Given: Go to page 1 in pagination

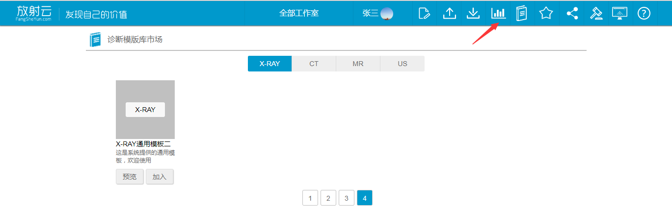Looking at the screenshot, I should 310,198.
